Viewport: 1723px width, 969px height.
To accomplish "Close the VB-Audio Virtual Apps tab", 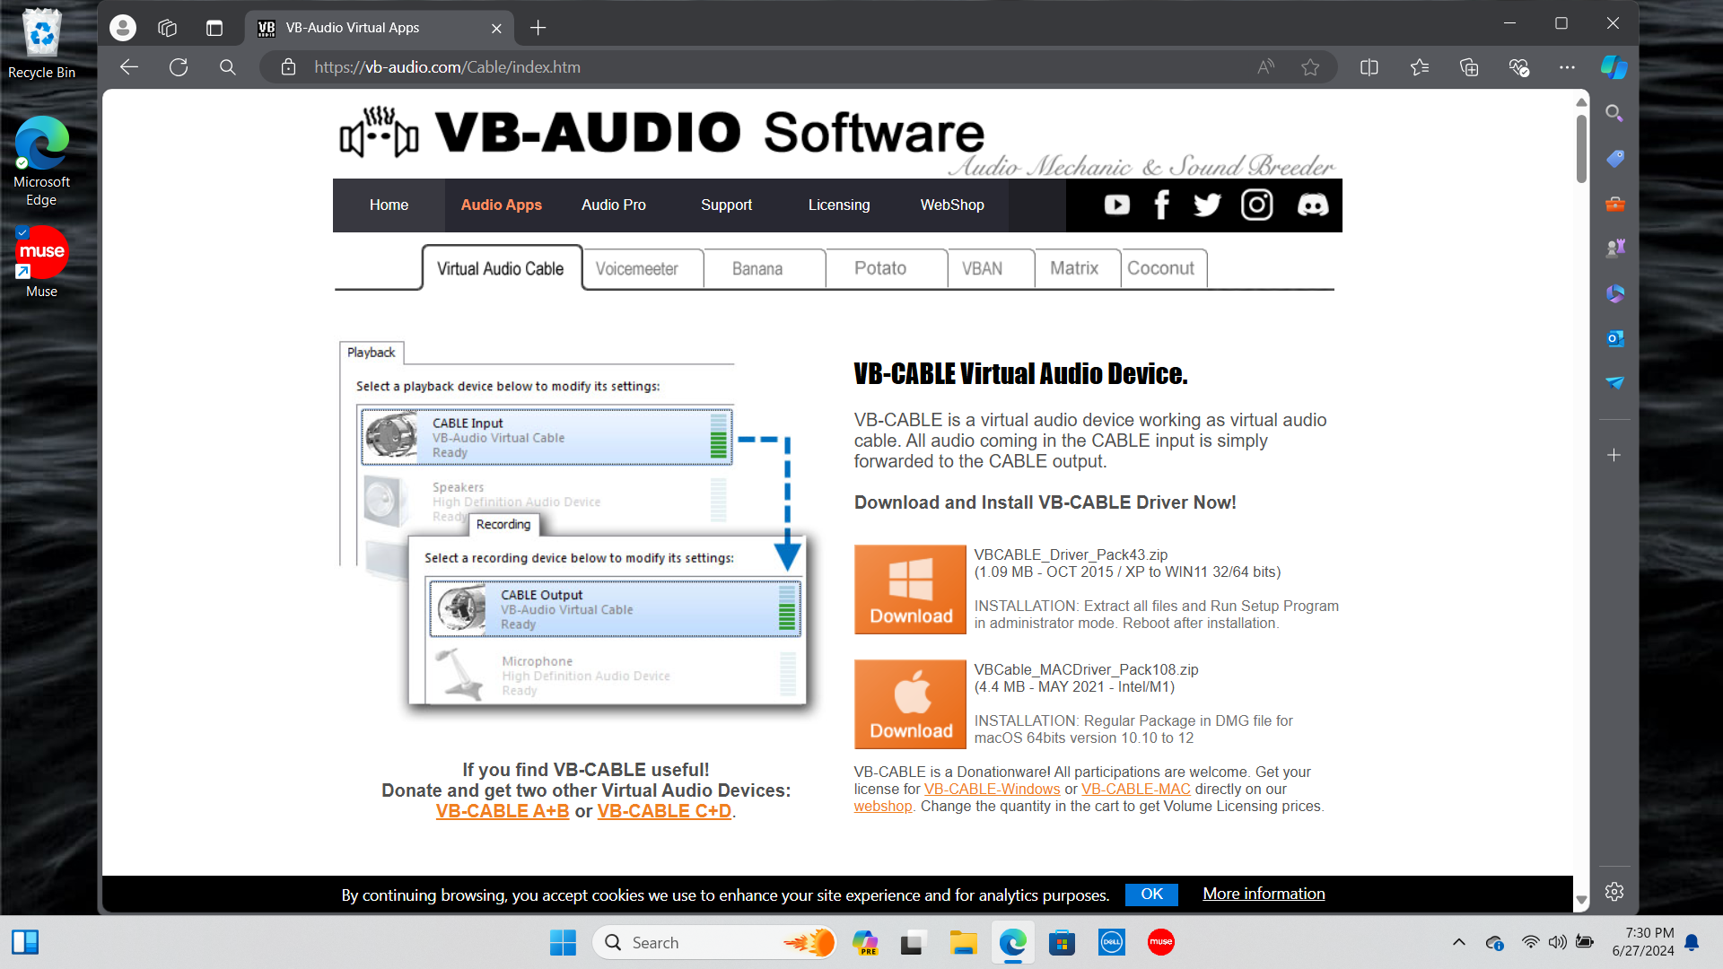I will click(x=496, y=28).
